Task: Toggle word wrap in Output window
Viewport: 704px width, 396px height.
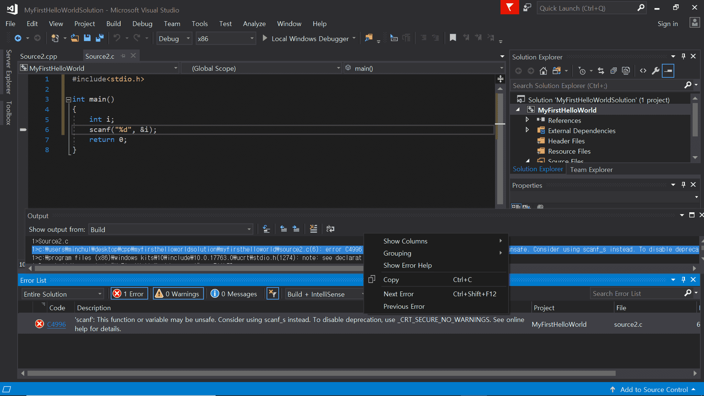Action: [330, 229]
